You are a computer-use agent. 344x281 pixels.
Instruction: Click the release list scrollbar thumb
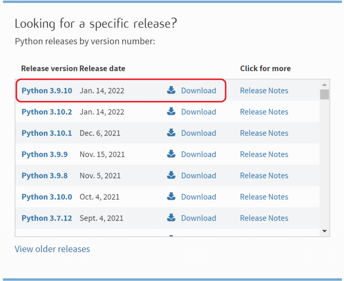(324, 94)
